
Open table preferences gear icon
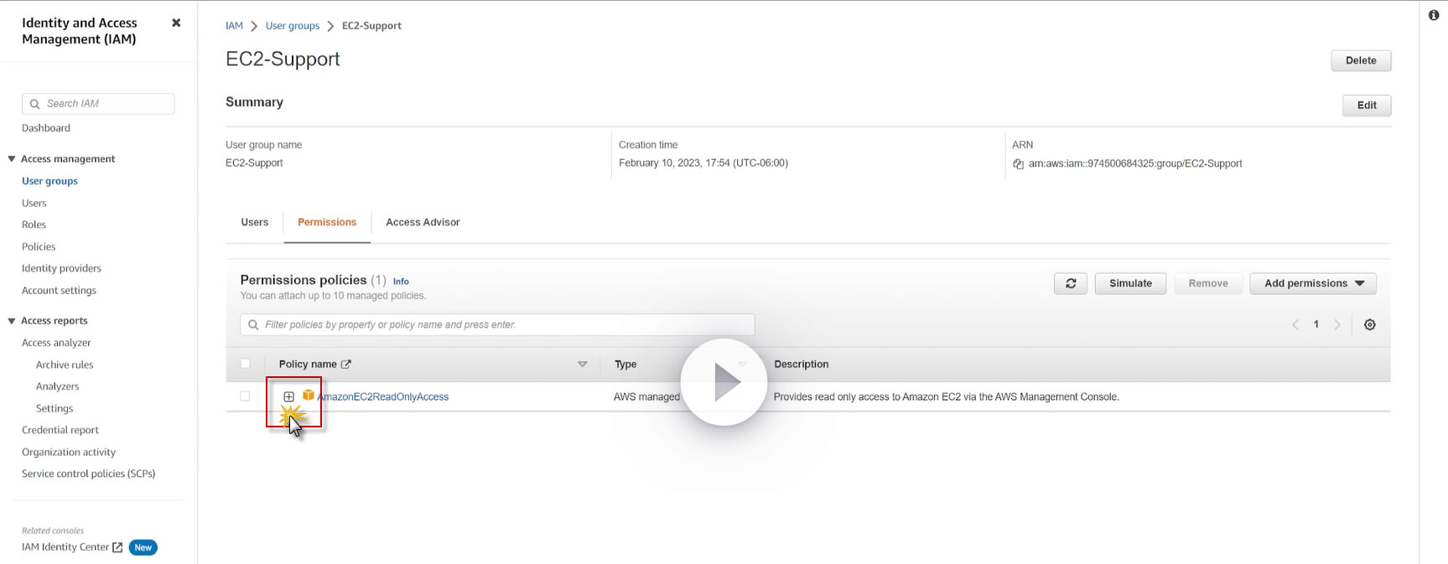click(x=1370, y=325)
